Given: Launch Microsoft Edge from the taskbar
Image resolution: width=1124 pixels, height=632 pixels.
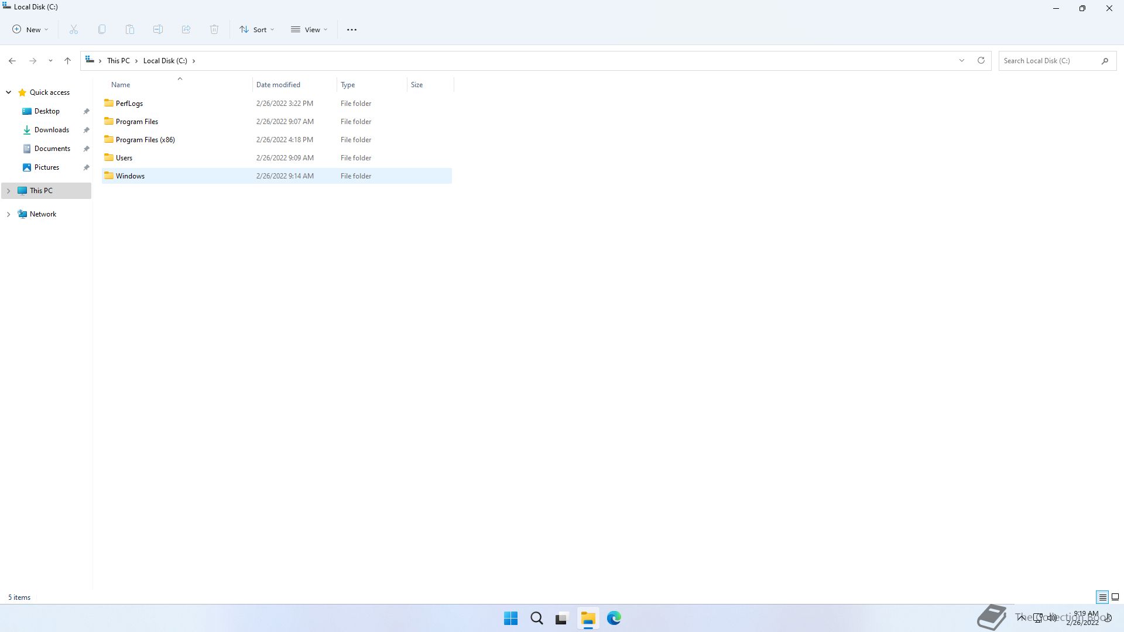Looking at the screenshot, I should pyautogui.click(x=614, y=618).
